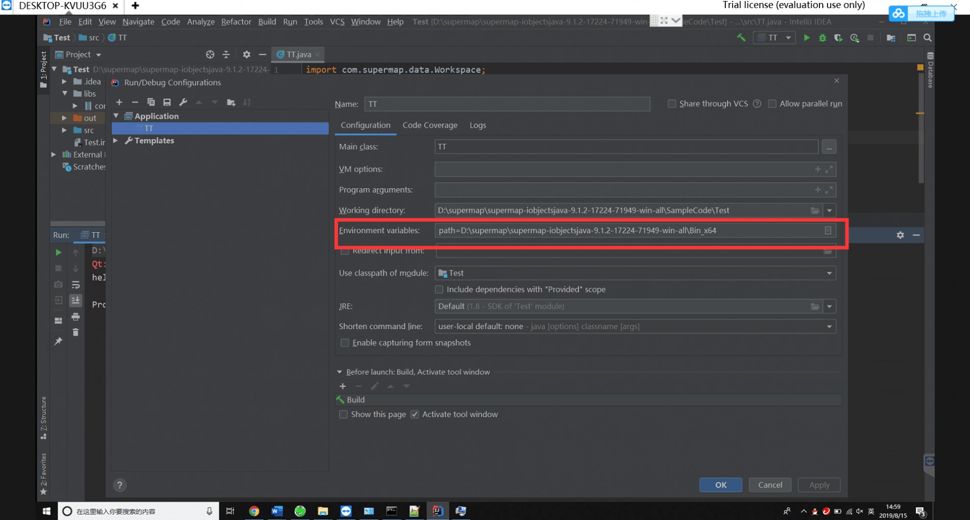Dismiss the dialog with Cancel
This screenshot has height=520, width=970.
point(770,485)
